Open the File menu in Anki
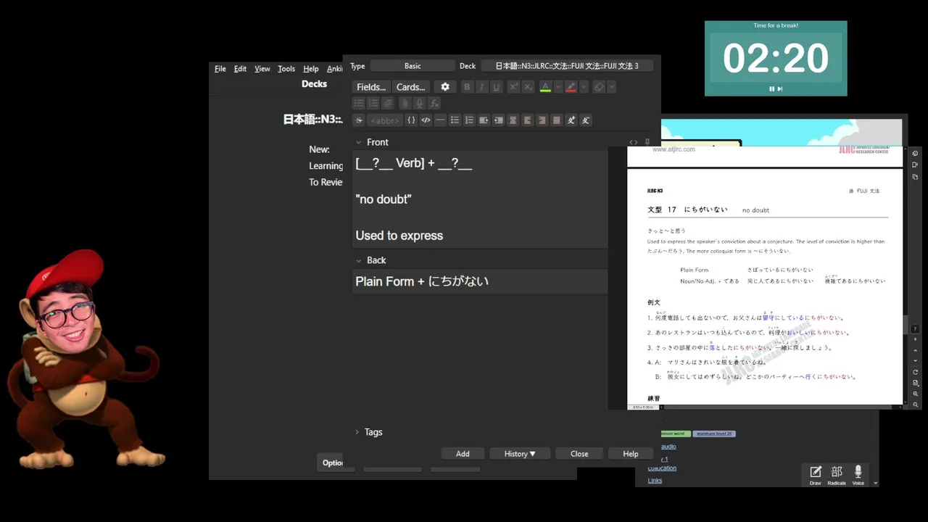This screenshot has width=928, height=522. click(x=220, y=69)
